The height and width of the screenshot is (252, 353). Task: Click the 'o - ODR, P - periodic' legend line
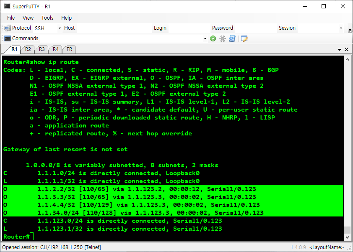click(153, 117)
